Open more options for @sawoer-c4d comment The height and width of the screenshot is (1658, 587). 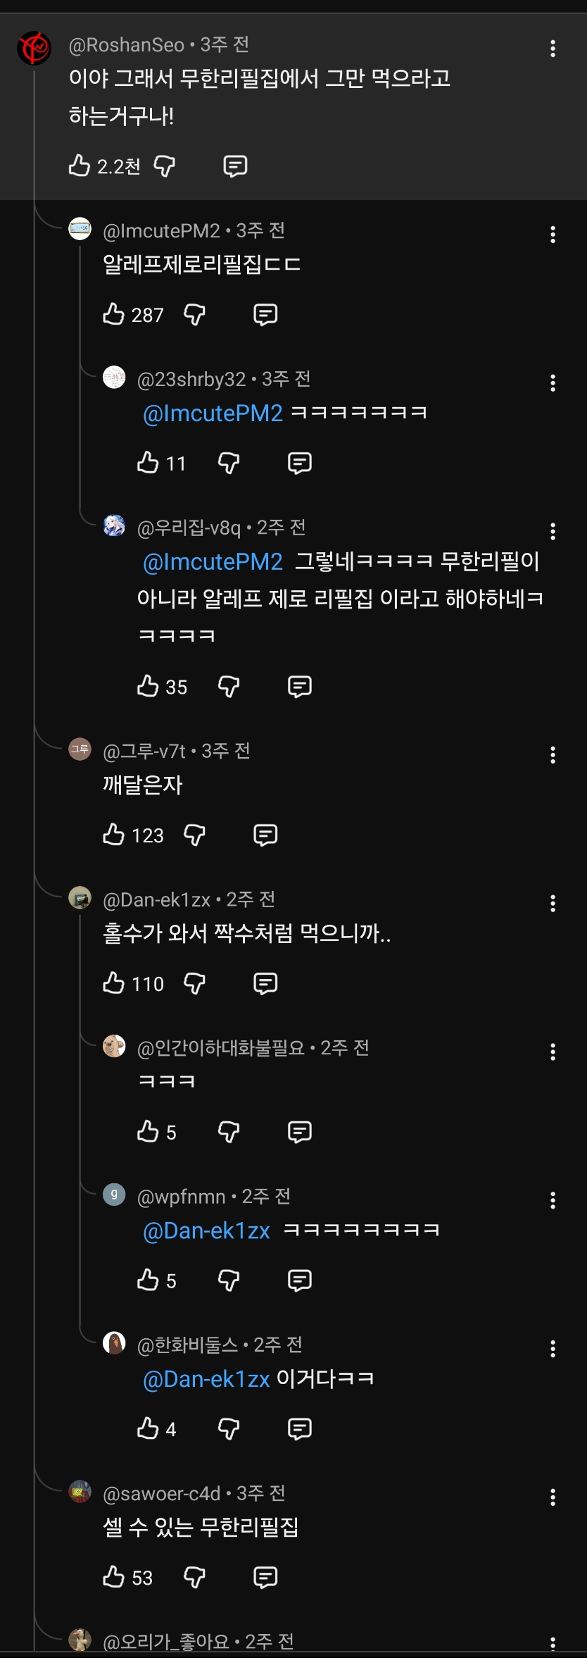[x=553, y=1497]
